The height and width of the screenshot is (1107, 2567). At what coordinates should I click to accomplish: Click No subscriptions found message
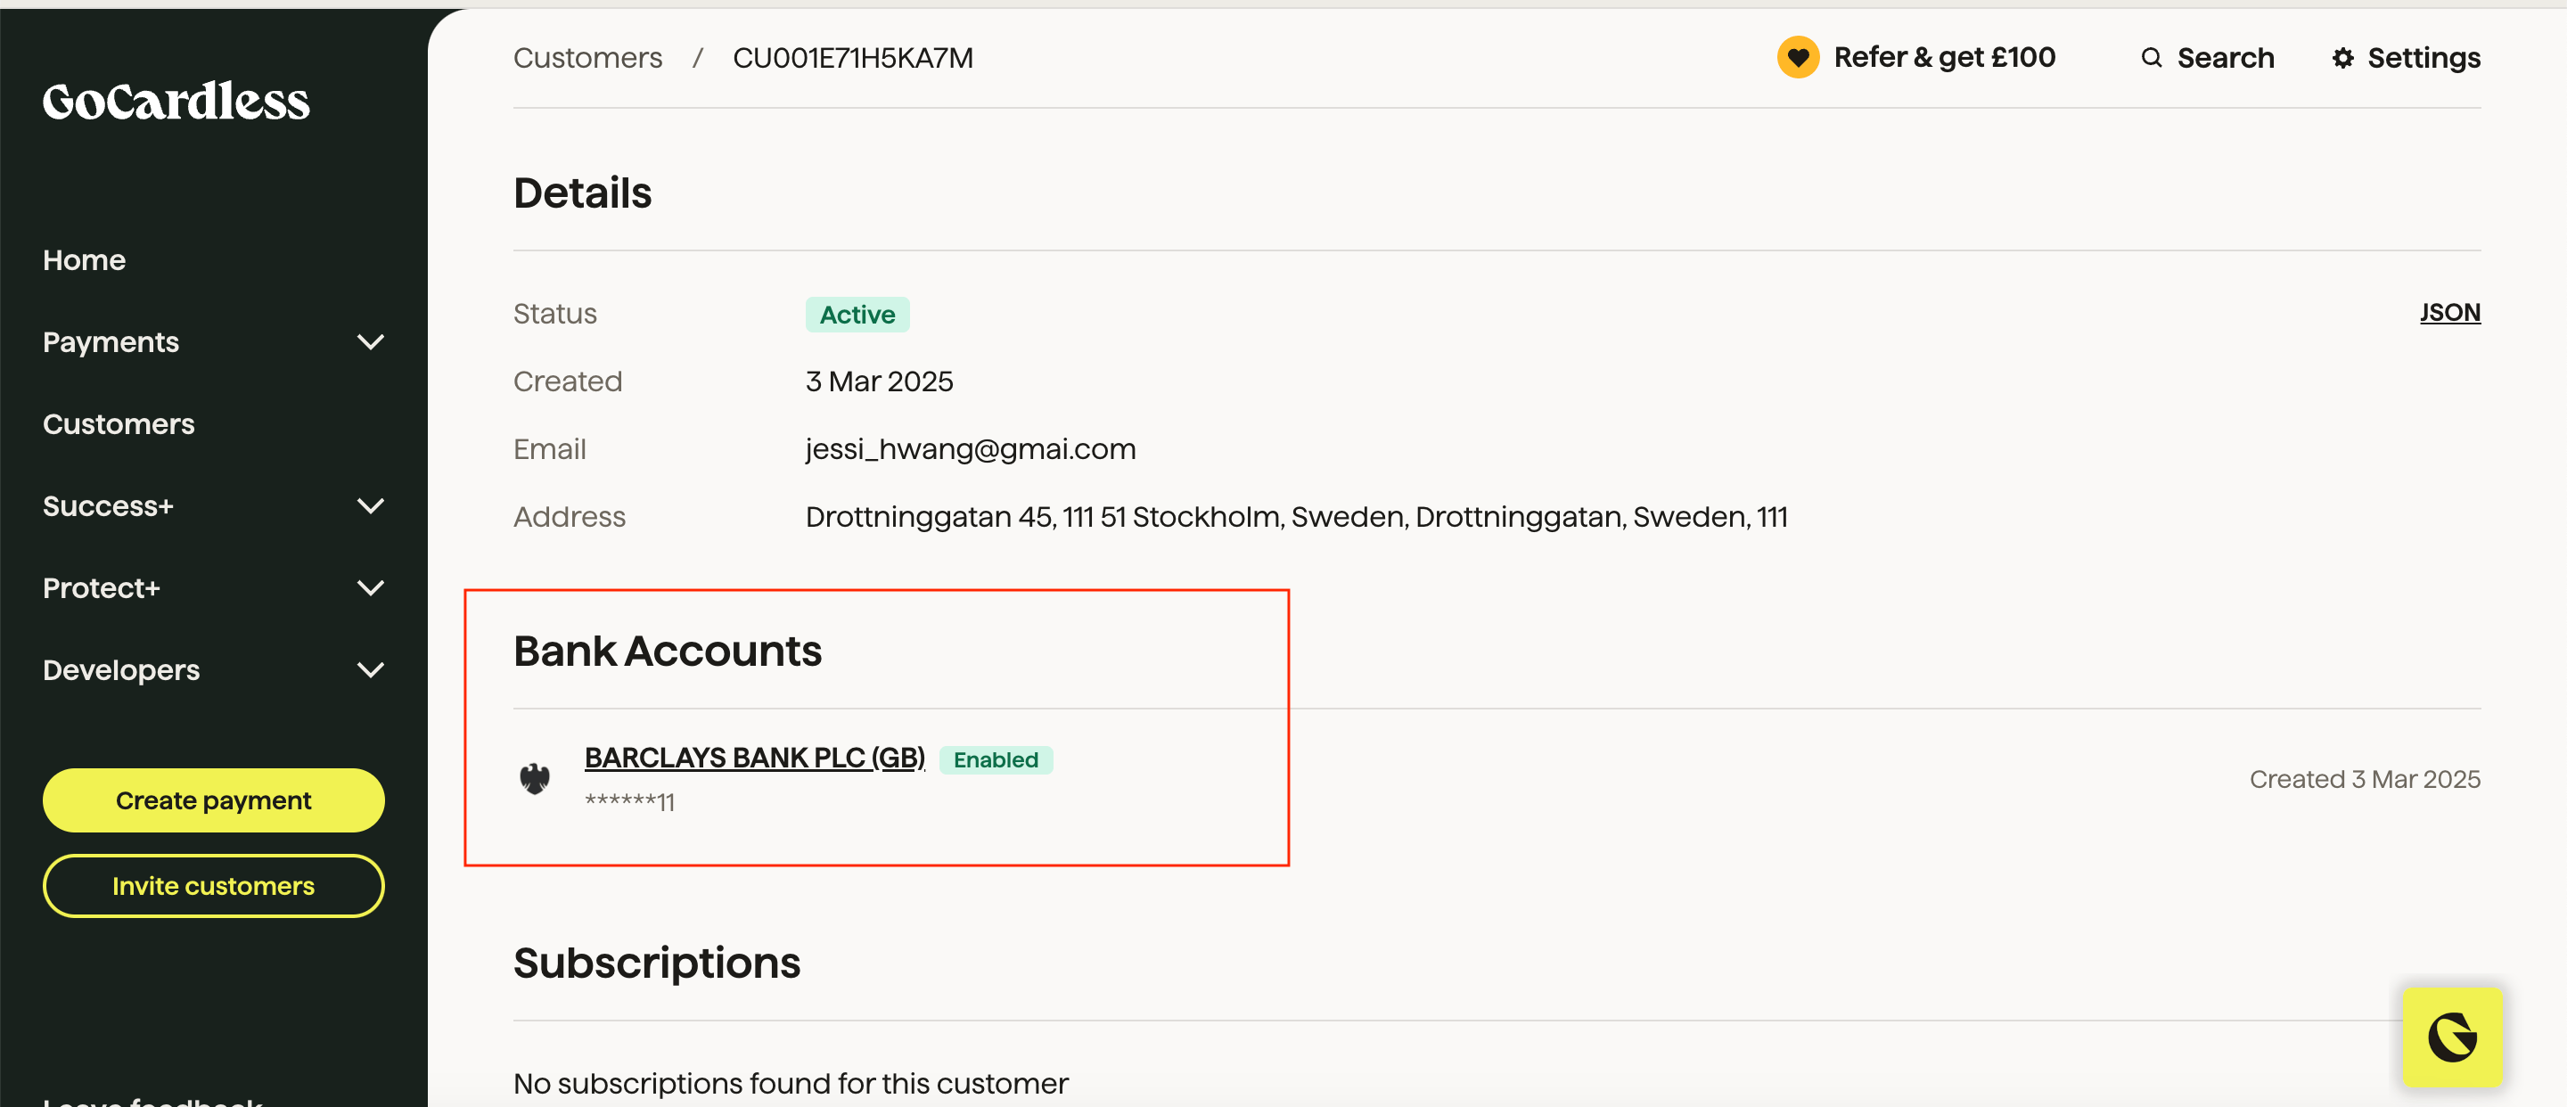791,1083
